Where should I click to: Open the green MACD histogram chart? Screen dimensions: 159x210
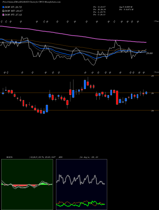[27, 185]
